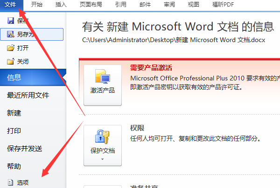Image resolution: width=280 pixels, height=188 pixels.
Task: Click the Protect Document lock-and-key icon
Action: [x=102, y=137]
